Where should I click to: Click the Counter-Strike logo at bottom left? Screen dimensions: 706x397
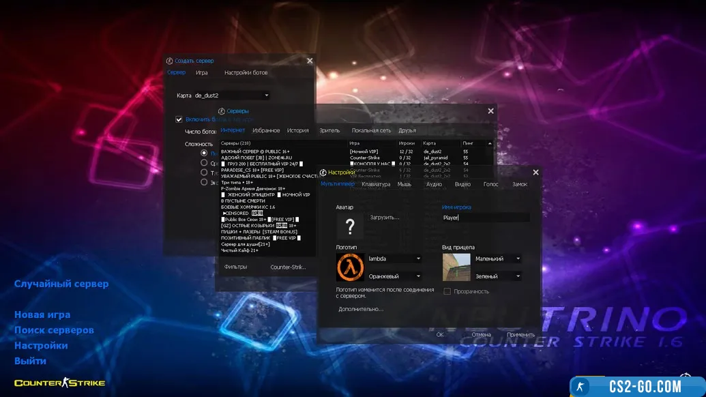coord(60,383)
